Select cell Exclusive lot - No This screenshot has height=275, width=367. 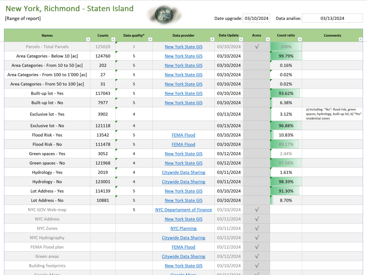47,125
